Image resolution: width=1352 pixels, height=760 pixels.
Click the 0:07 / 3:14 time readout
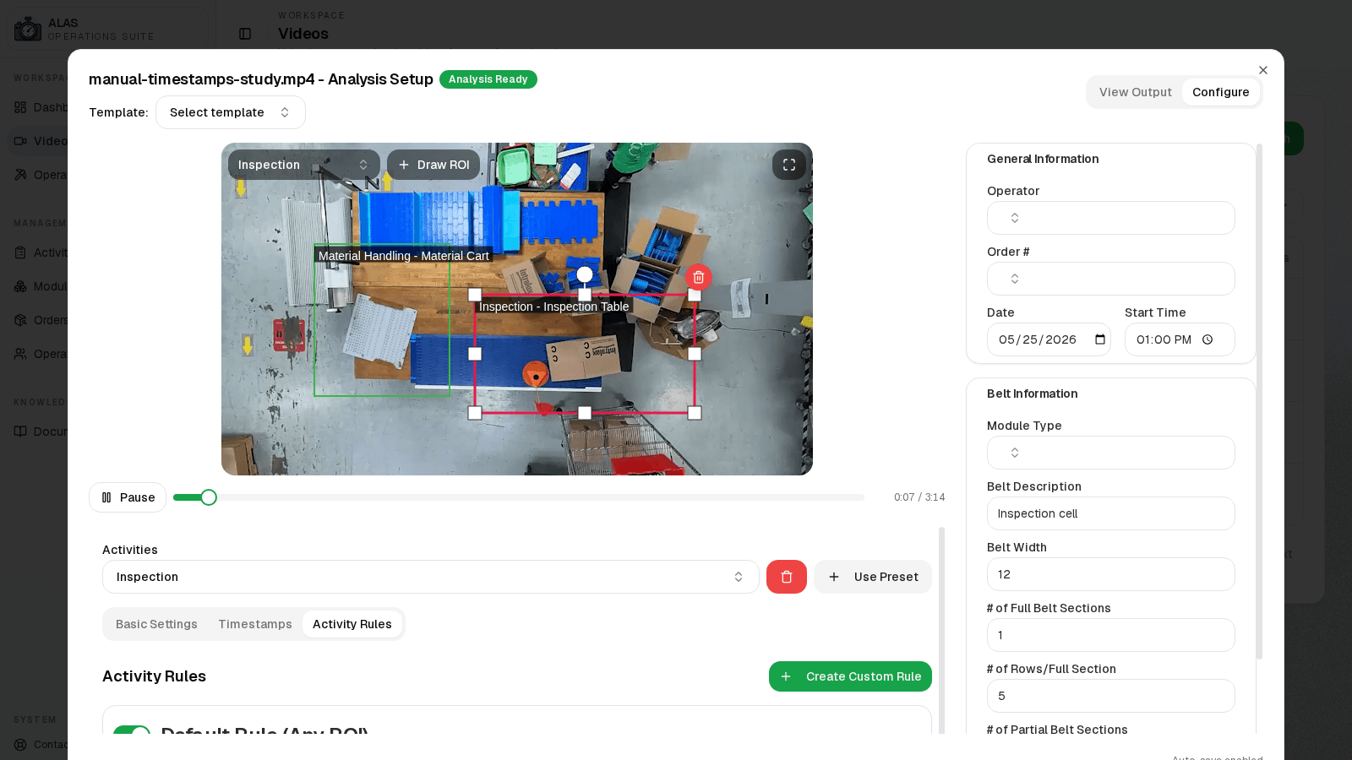pos(919,497)
